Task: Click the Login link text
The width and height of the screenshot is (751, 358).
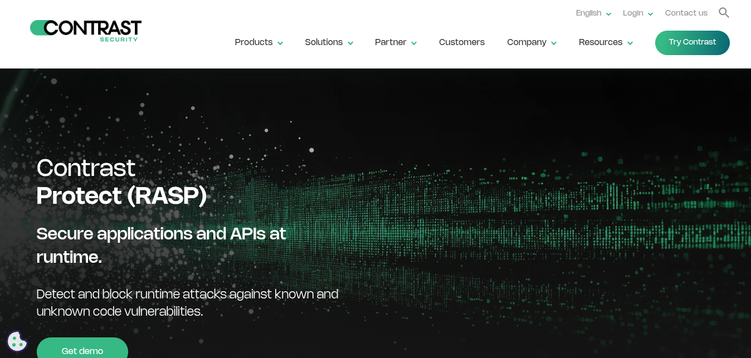Action: (x=633, y=13)
